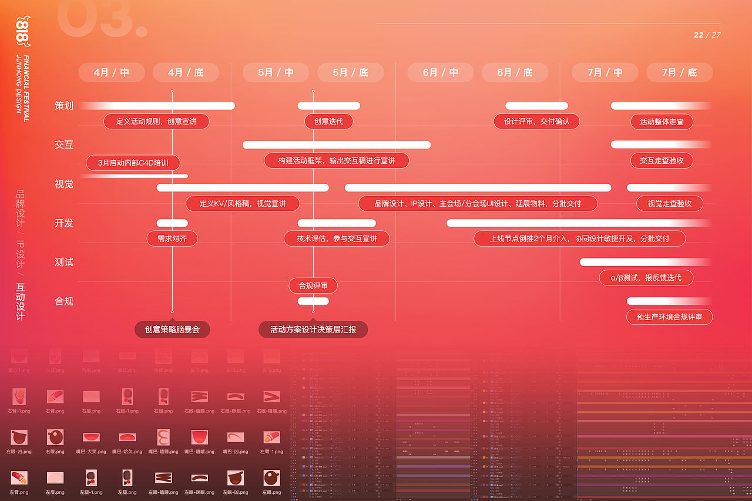Click the 创意策略脑暴会 milestone marker
The height and width of the screenshot is (501, 752).
(x=172, y=329)
